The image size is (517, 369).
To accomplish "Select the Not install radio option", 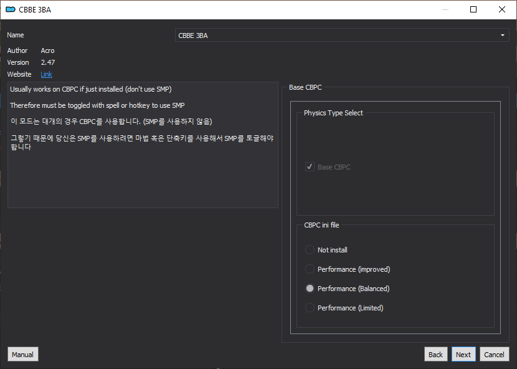I will tap(310, 250).
